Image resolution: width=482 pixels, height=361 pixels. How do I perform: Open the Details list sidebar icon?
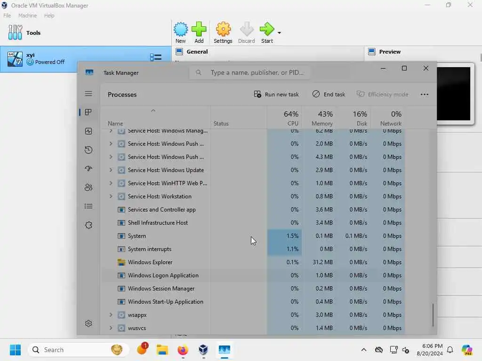(88, 206)
